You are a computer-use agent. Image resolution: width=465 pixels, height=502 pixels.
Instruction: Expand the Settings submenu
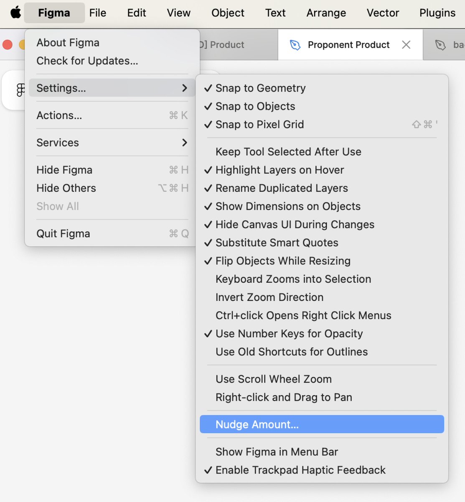(x=112, y=88)
